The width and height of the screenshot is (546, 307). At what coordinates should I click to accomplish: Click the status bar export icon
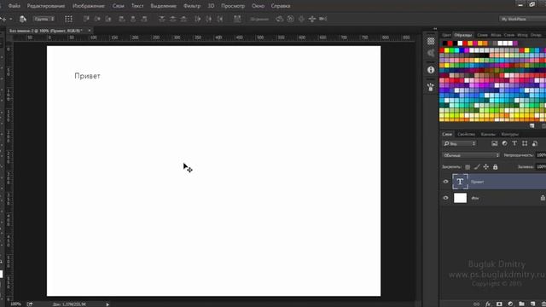(x=30, y=304)
